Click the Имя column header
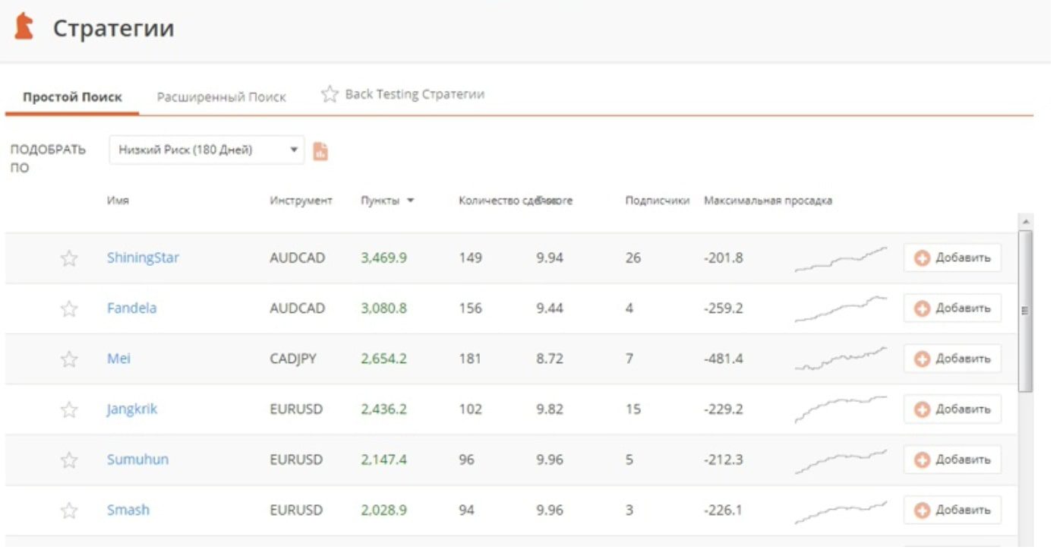Viewport: 1060px width, 553px height. click(x=118, y=201)
